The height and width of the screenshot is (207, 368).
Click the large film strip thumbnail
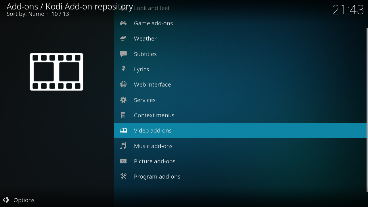pos(56,72)
